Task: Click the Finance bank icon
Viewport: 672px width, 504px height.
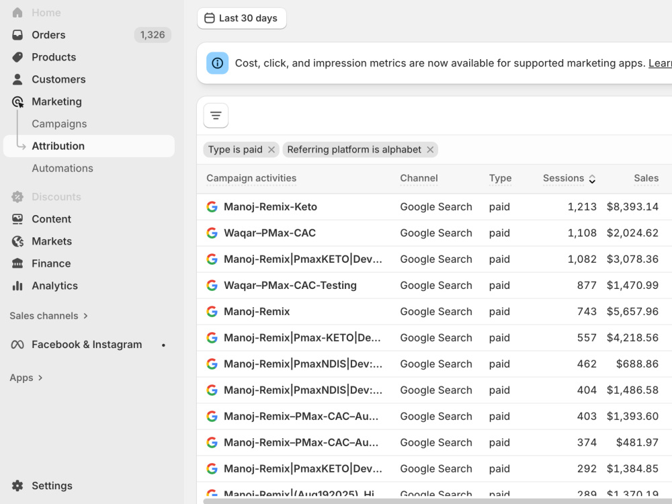Action: click(17, 263)
